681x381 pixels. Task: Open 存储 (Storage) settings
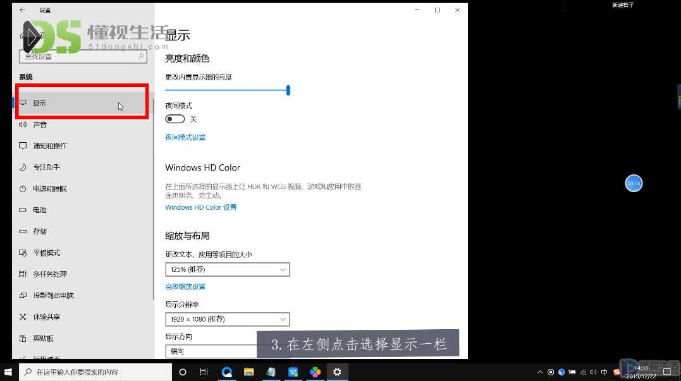click(x=39, y=231)
